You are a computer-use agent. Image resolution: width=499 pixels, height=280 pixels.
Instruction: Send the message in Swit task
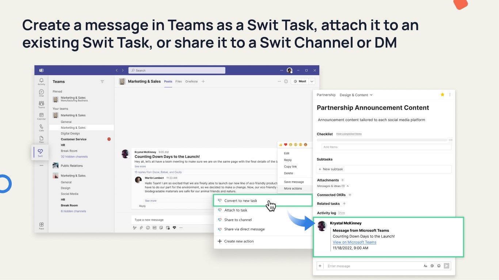tap(446, 266)
